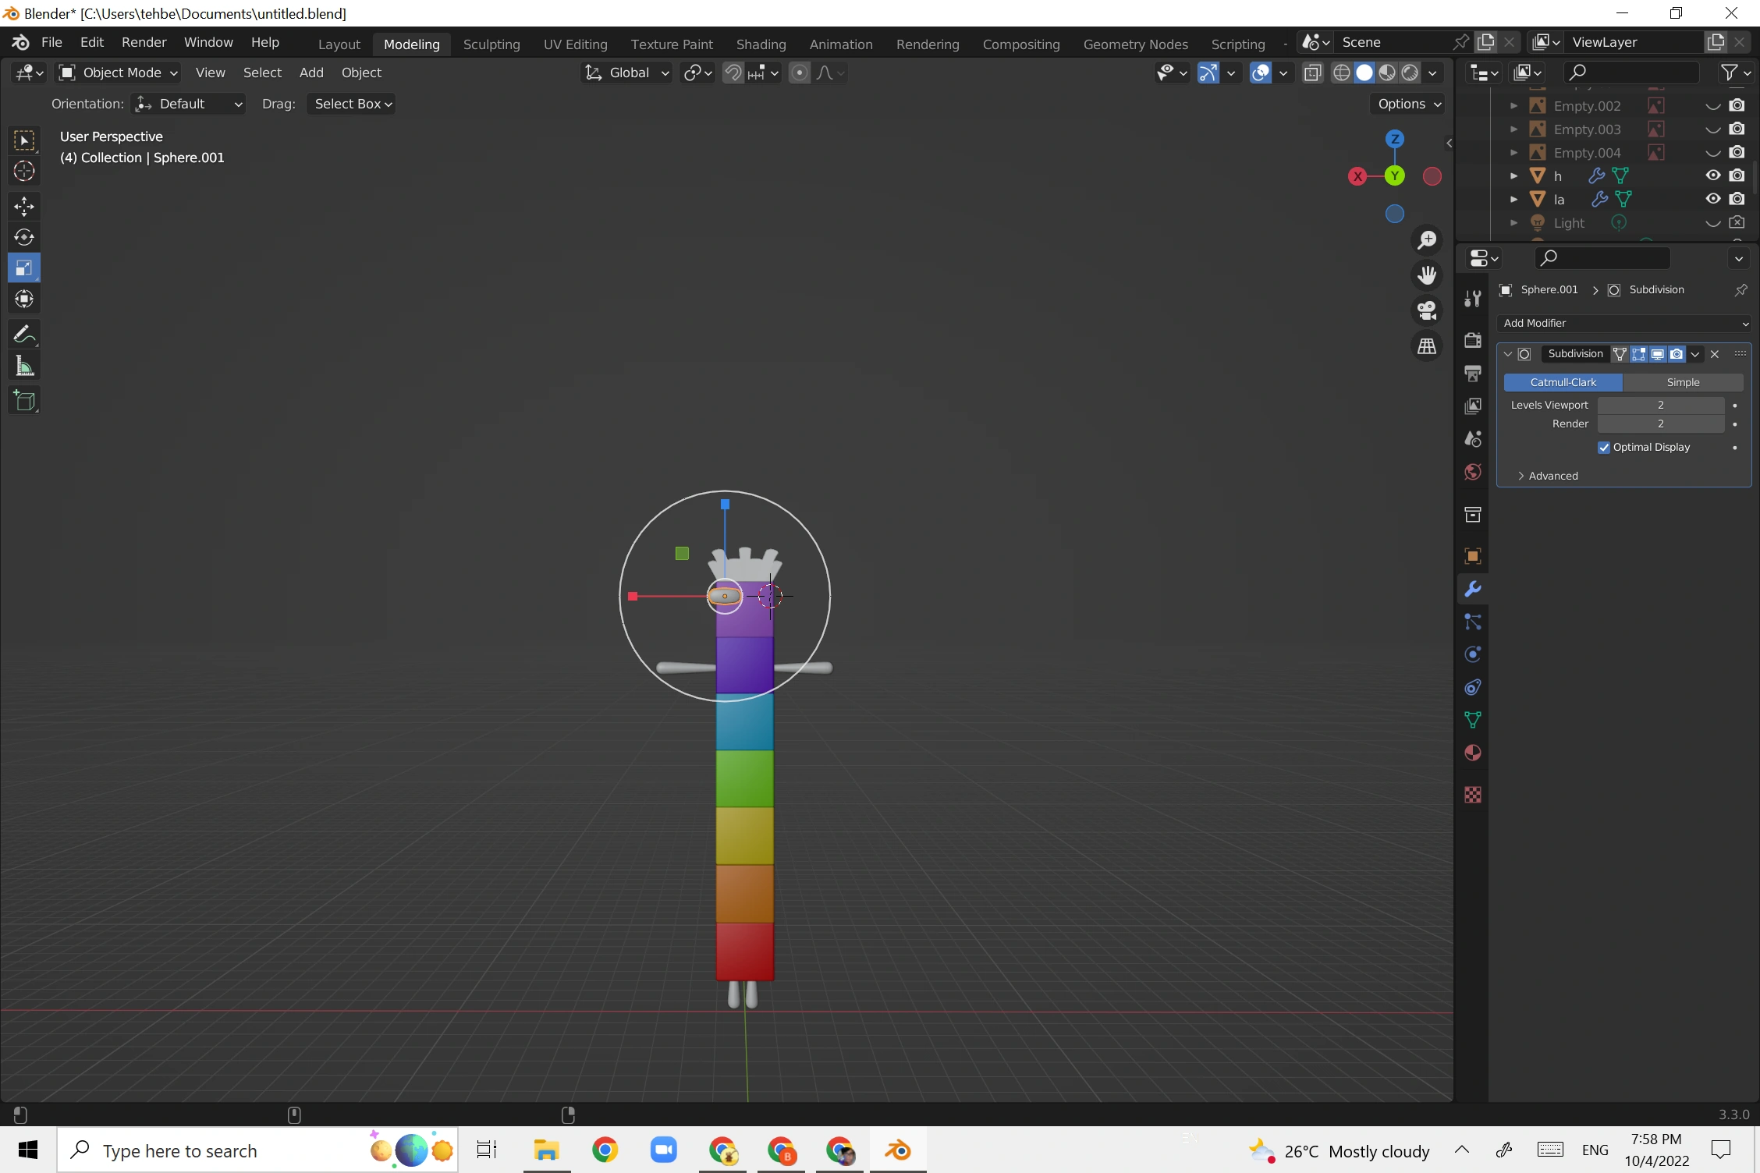Disable Subdivision modifier in viewport display
Screen dimensions: 1760x1173
coord(1657,353)
